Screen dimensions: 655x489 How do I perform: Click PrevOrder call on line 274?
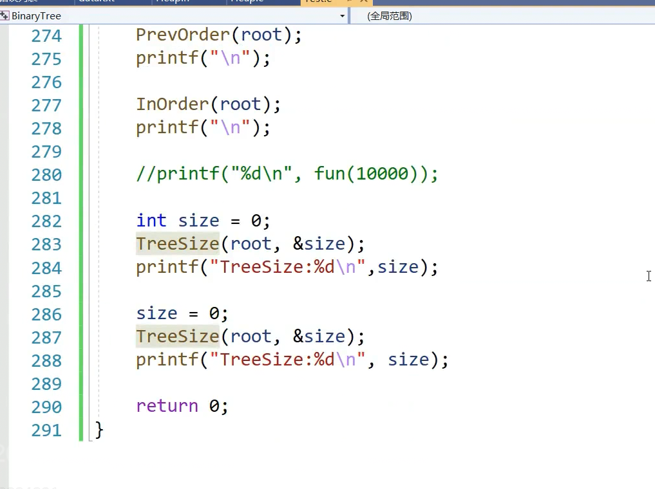click(x=182, y=35)
